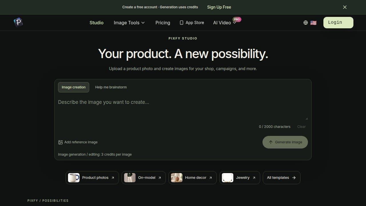Image resolution: width=366 pixels, height=206 pixels.
Task: Focus the image description text field
Action: pyautogui.click(x=183, y=109)
